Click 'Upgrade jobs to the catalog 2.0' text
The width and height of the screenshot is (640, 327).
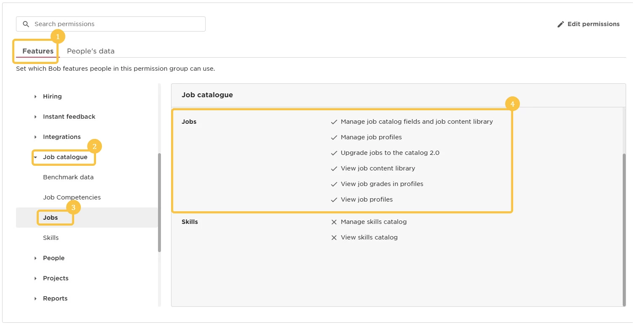(x=390, y=153)
